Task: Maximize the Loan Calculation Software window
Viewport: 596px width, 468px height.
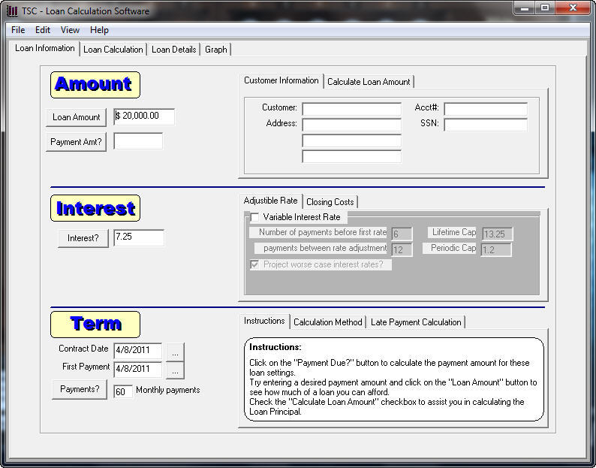Action: pos(545,8)
